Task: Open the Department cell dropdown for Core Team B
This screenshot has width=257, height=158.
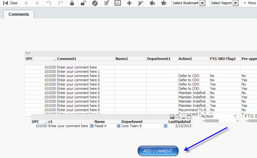Action: click(165, 126)
